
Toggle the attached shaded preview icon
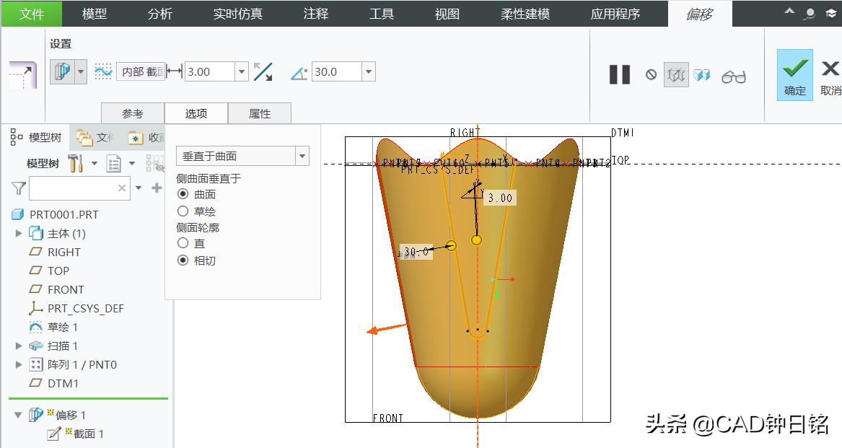[702, 75]
